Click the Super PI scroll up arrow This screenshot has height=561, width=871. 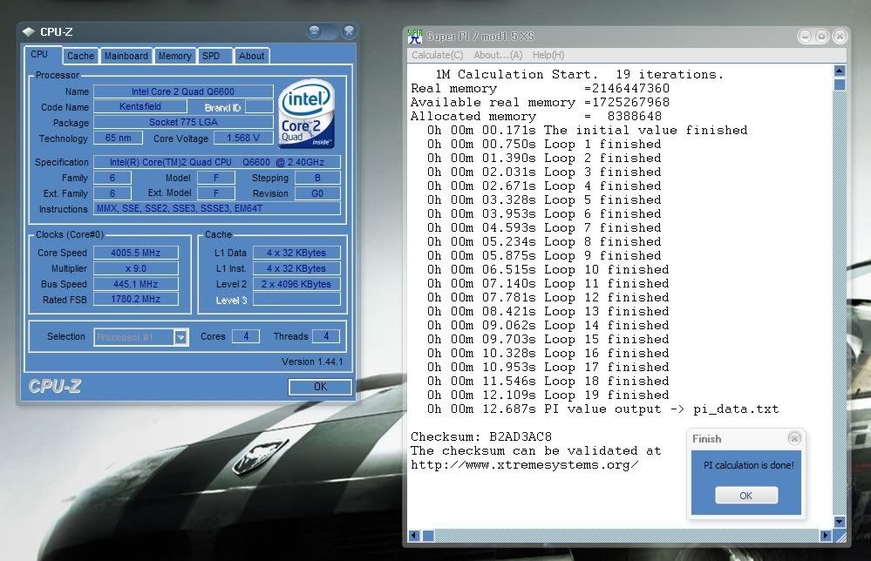point(840,71)
